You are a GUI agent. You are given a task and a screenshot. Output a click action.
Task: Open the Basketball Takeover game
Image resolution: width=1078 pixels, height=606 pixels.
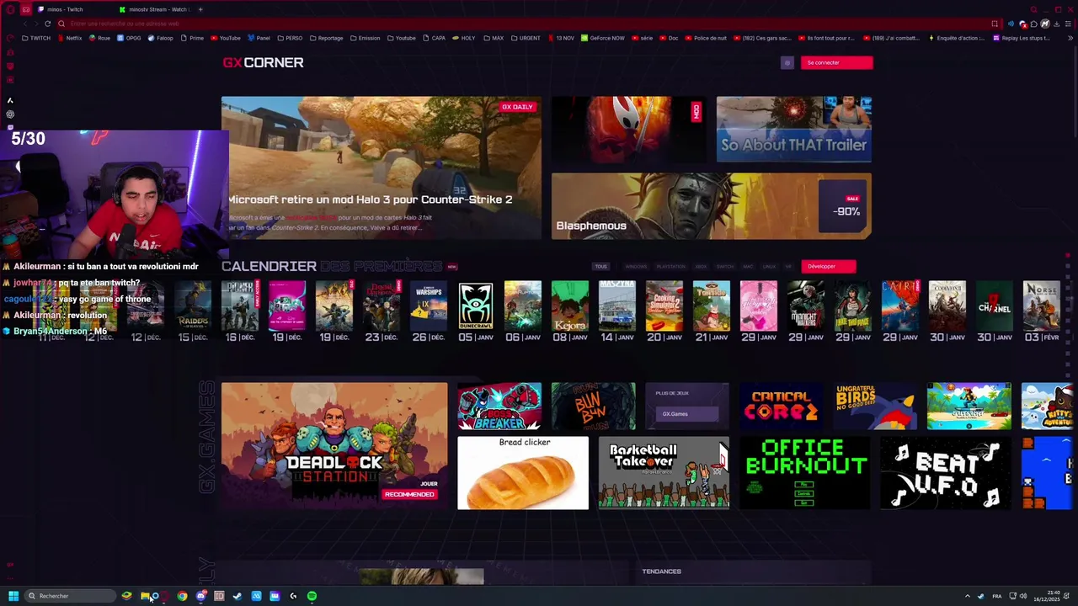664,472
